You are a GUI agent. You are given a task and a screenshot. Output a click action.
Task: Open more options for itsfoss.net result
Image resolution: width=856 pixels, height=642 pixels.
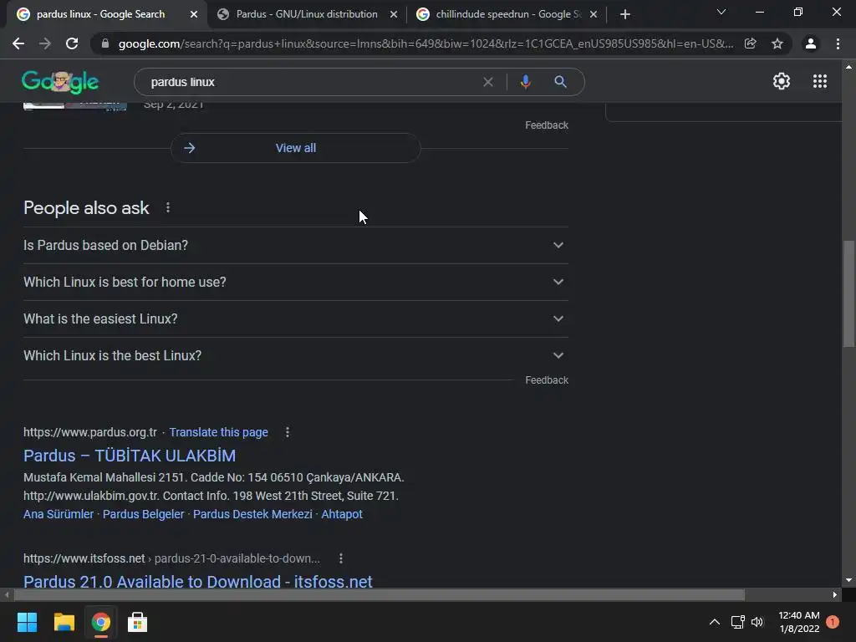(x=341, y=558)
